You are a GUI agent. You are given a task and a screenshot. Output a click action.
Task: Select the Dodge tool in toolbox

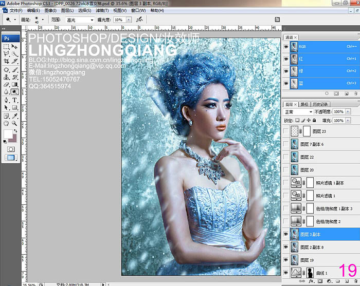tap(14, 92)
